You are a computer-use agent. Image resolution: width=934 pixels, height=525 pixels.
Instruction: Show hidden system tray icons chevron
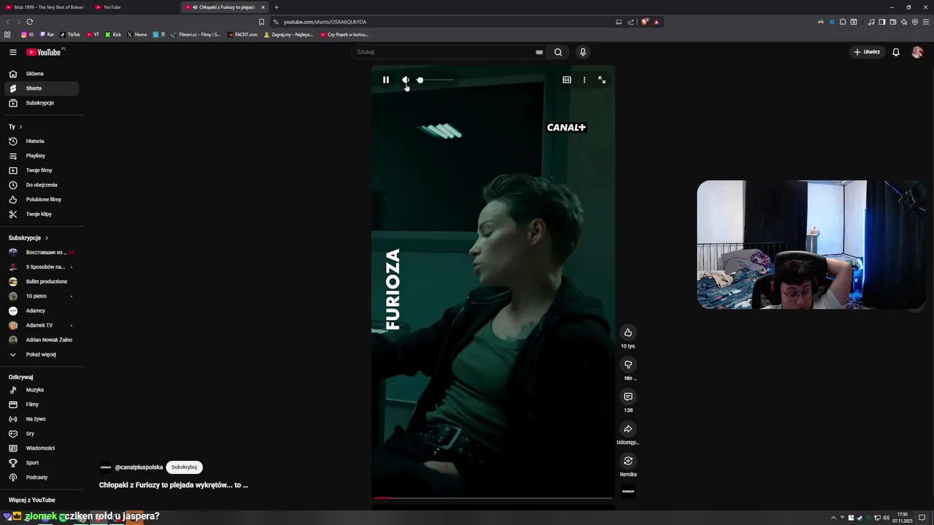tap(833, 518)
